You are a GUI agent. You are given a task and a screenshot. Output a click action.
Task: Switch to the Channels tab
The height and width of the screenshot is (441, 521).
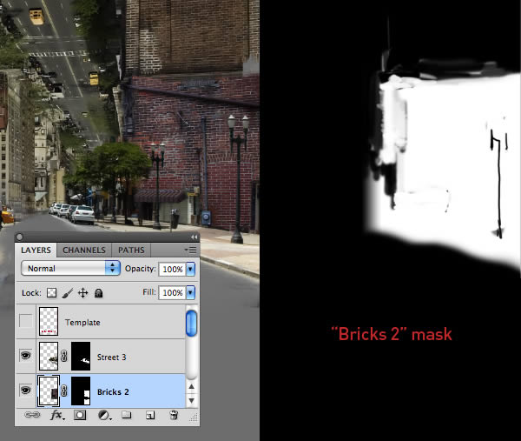[83, 251]
